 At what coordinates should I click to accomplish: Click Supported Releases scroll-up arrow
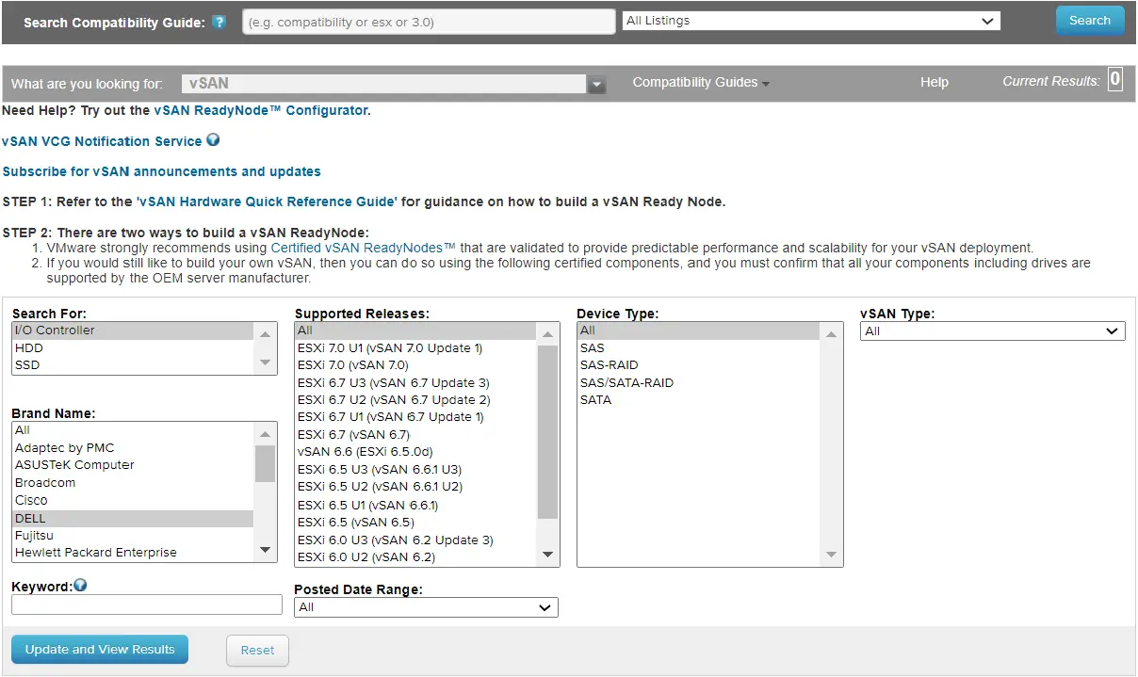tap(548, 333)
